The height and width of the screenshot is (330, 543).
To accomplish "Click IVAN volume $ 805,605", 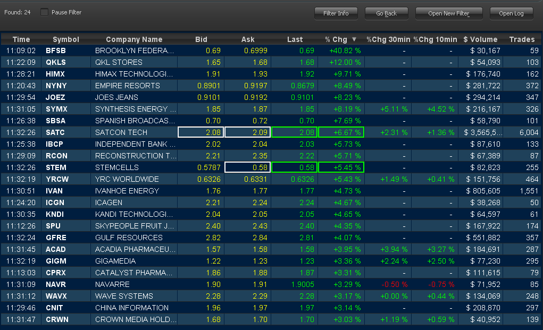I will click(x=483, y=191).
